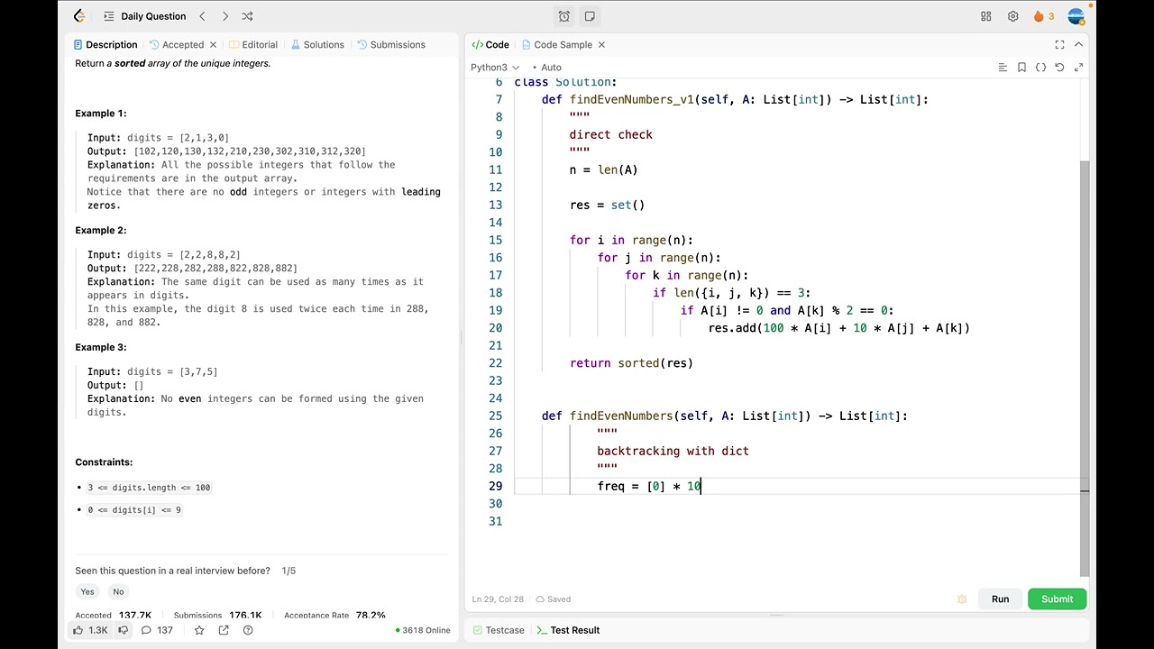This screenshot has width=1154, height=649.
Task: Close the Code Sample tab
Action: (x=601, y=44)
